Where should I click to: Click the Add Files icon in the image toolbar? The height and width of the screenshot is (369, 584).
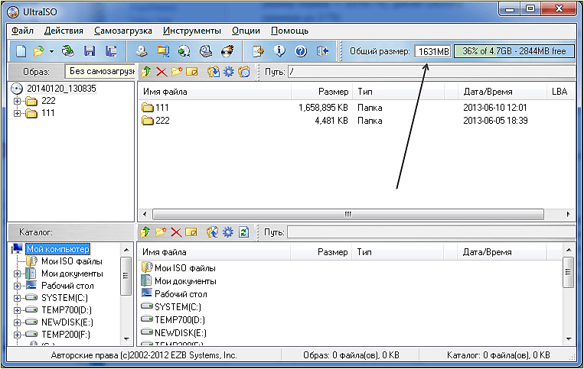point(213,72)
